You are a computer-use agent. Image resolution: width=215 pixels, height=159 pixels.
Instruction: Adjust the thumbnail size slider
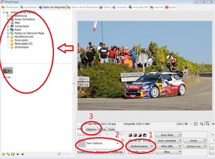pyautogui.click(x=59, y=154)
